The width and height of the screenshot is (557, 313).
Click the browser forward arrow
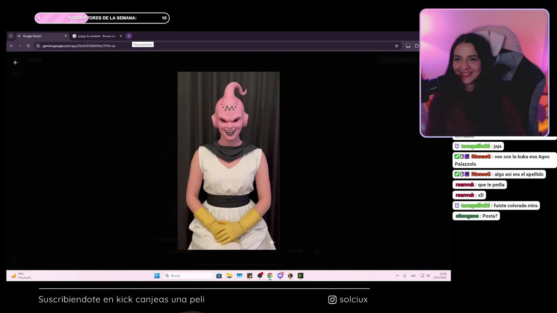point(20,46)
